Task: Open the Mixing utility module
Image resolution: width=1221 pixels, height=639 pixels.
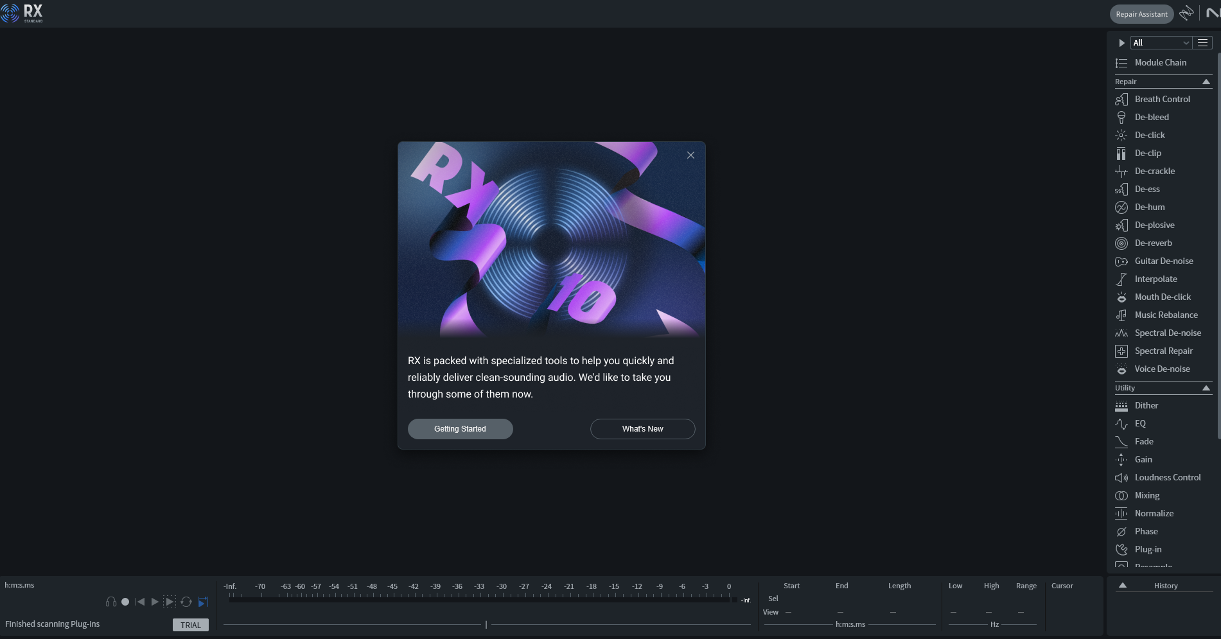Action: [1162, 495]
